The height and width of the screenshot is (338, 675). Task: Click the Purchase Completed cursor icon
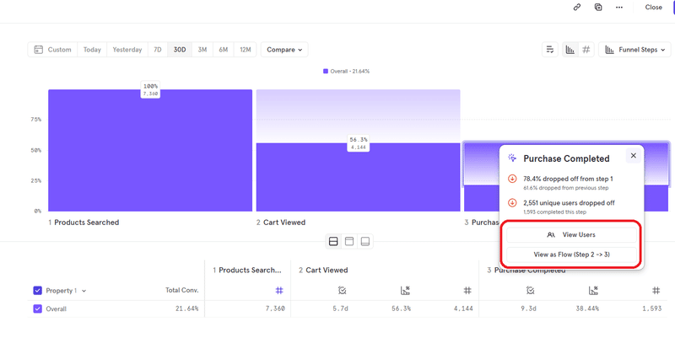512,158
